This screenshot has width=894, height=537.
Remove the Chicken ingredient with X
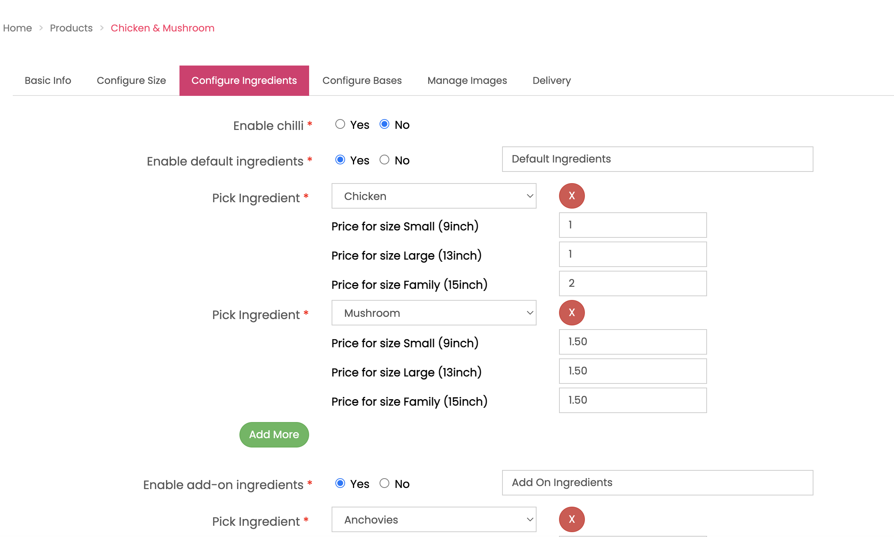coord(571,196)
